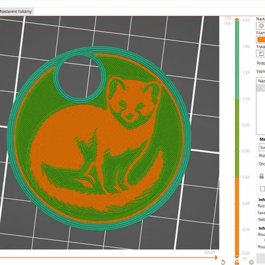Click the 0,65 color change tick on layer slider
This screenshot has height=265, width=265.
pos(237,178)
